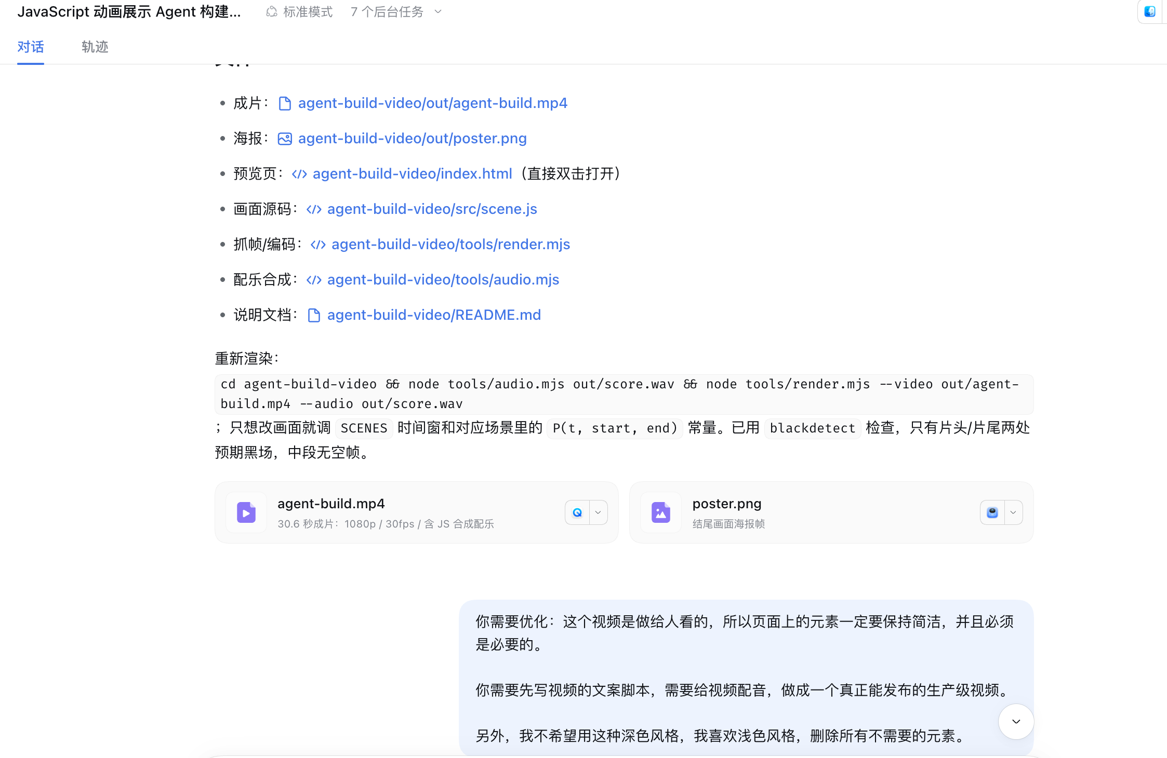Click the image icon on poster.png card
Image resolution: width=1167 pixels, height=758 pixels.
(x=661, y=512)
